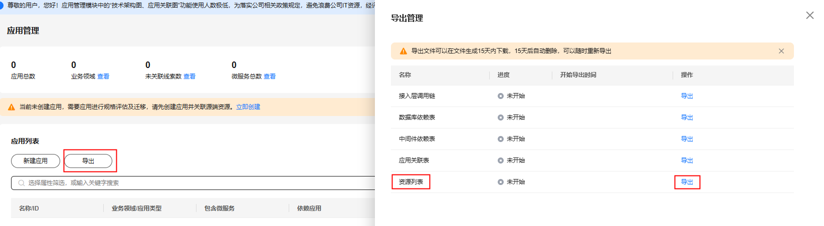Dismiss the export file notice banner
The height and width of the screenshot is (226, 824).
tap(781, 51)
